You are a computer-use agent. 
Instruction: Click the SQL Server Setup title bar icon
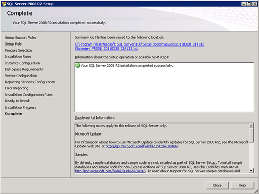[4, 4]
